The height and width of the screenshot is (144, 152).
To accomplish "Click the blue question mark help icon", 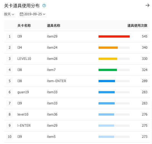I will coord(44,6).
